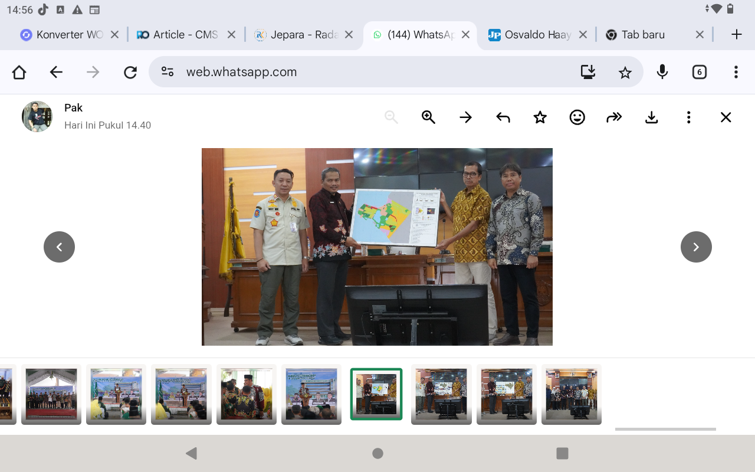Close the Jepara tab
The height and width of the screenshot is (472, 755).
tap(349, 35)
